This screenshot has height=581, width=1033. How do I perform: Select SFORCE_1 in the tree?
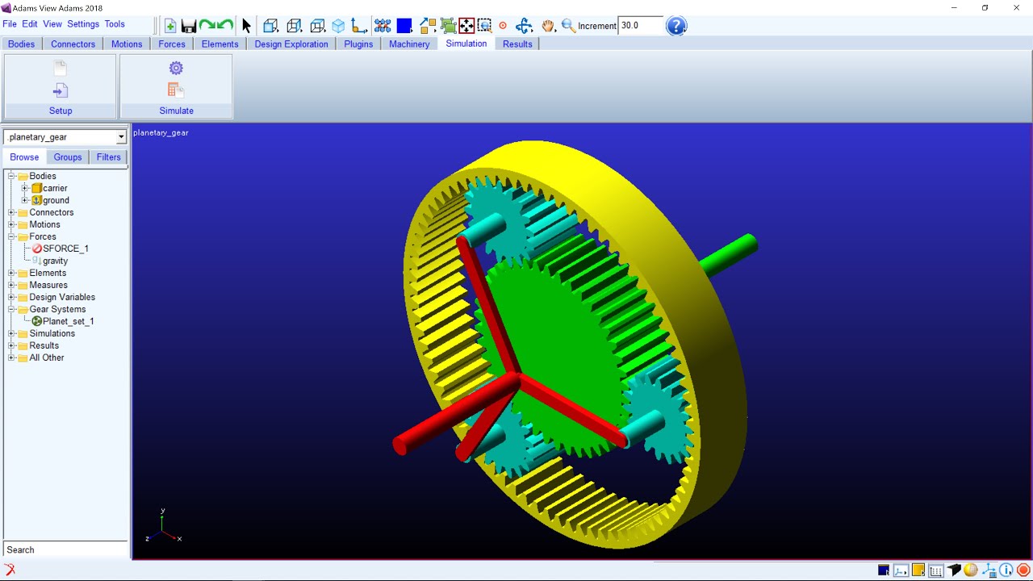[65, 249]
